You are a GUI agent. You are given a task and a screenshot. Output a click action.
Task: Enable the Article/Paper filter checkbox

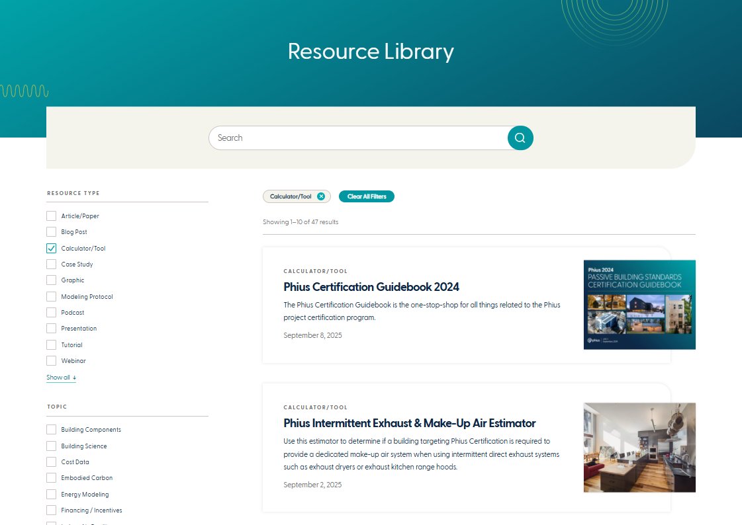pyautogui.click(x=51, y=216)
